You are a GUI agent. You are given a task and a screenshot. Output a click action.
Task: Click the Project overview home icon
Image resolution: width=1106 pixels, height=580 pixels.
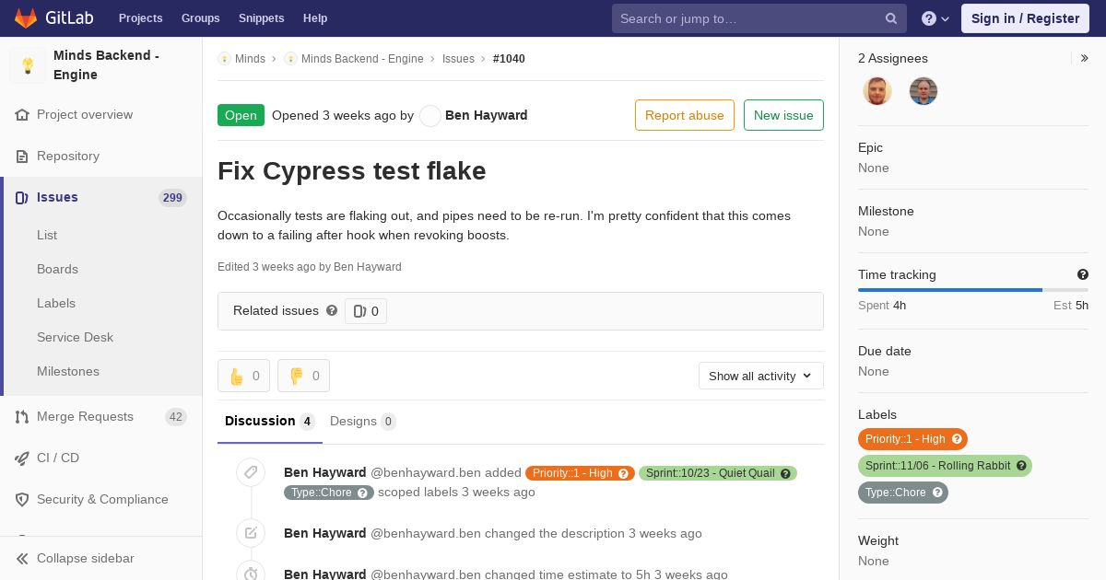22,115
